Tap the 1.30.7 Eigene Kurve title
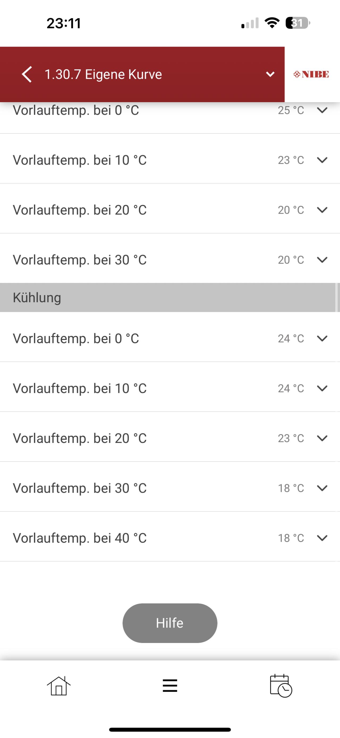Screen dimensions: 340x738 [x=103, y=74]
